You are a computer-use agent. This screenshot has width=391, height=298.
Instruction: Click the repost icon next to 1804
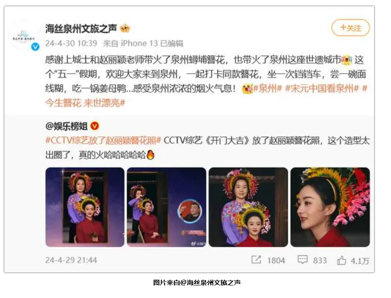[x=256, y=260]
